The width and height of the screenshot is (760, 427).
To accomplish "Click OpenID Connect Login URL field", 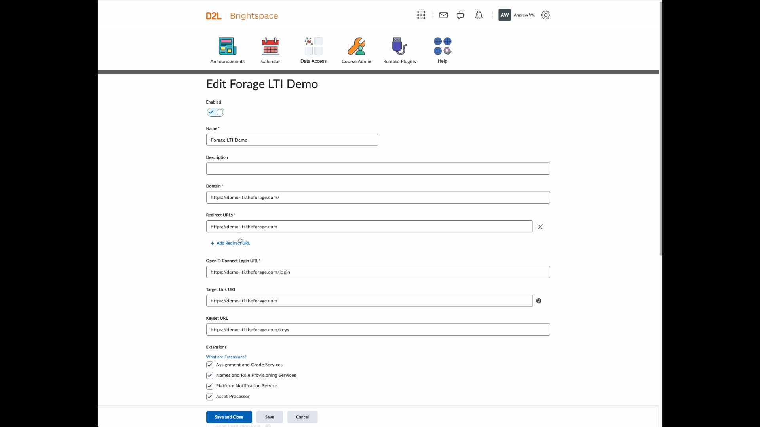I will [x=378, y=272].
